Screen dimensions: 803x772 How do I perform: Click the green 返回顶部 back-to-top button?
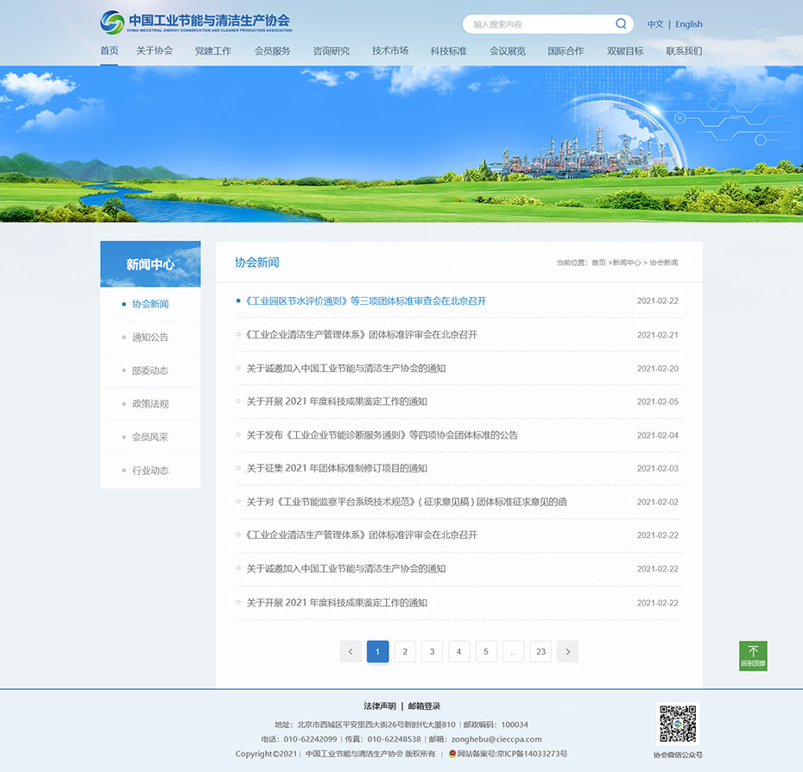click(x=753, y=656)
